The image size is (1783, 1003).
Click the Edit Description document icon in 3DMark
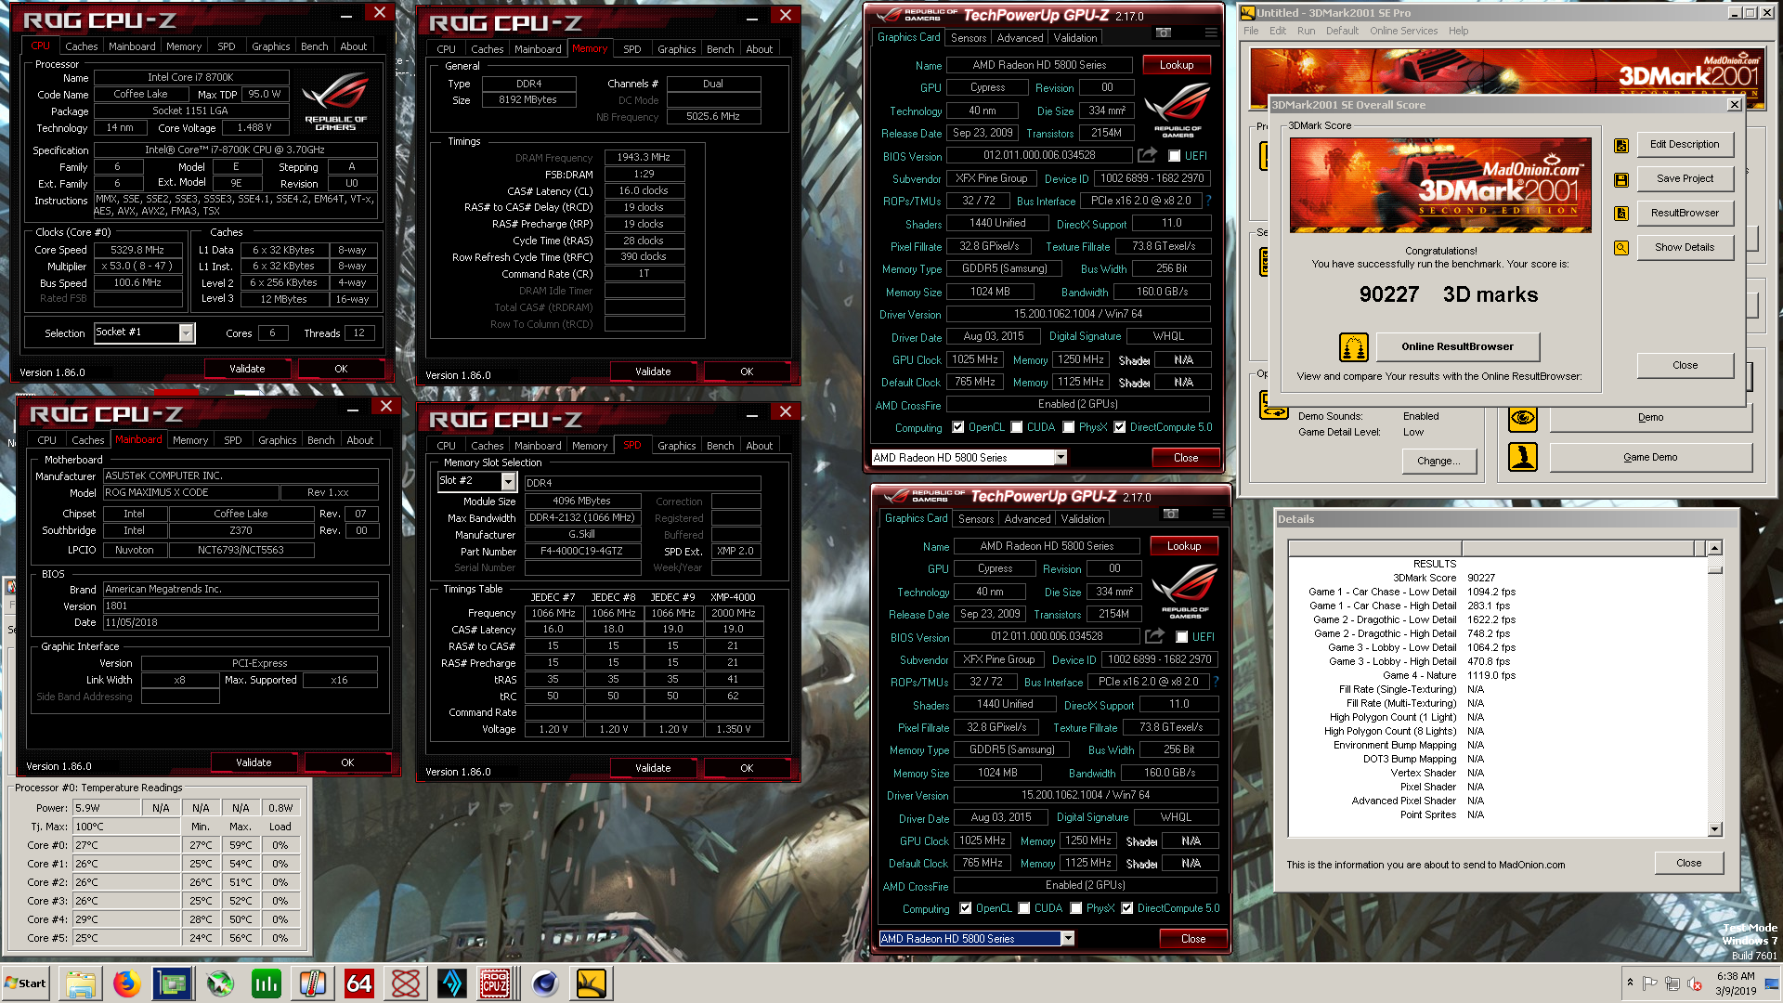click(x=1621, y=145)
